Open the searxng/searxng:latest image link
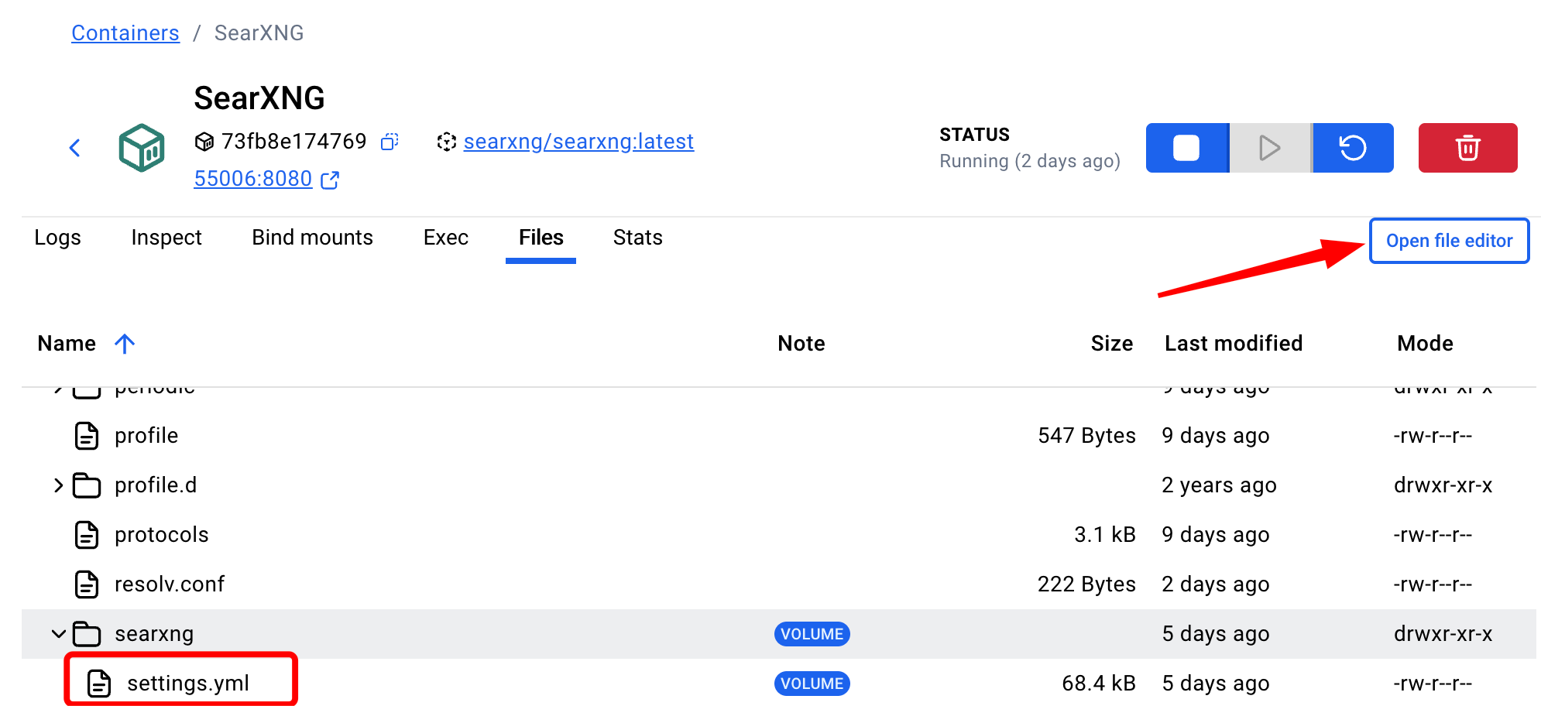1541x706 pixels. [578, 142]
